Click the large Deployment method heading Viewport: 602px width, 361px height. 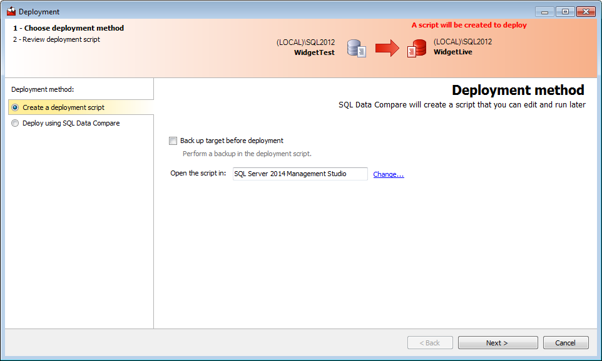[x=518, y=90]
